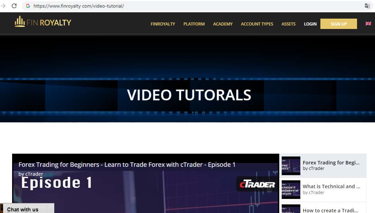The height and width of the screenshot is (213, 375).
Task: Click Forex Basics playlist thumbnail
Action: (x=291, y=166)
